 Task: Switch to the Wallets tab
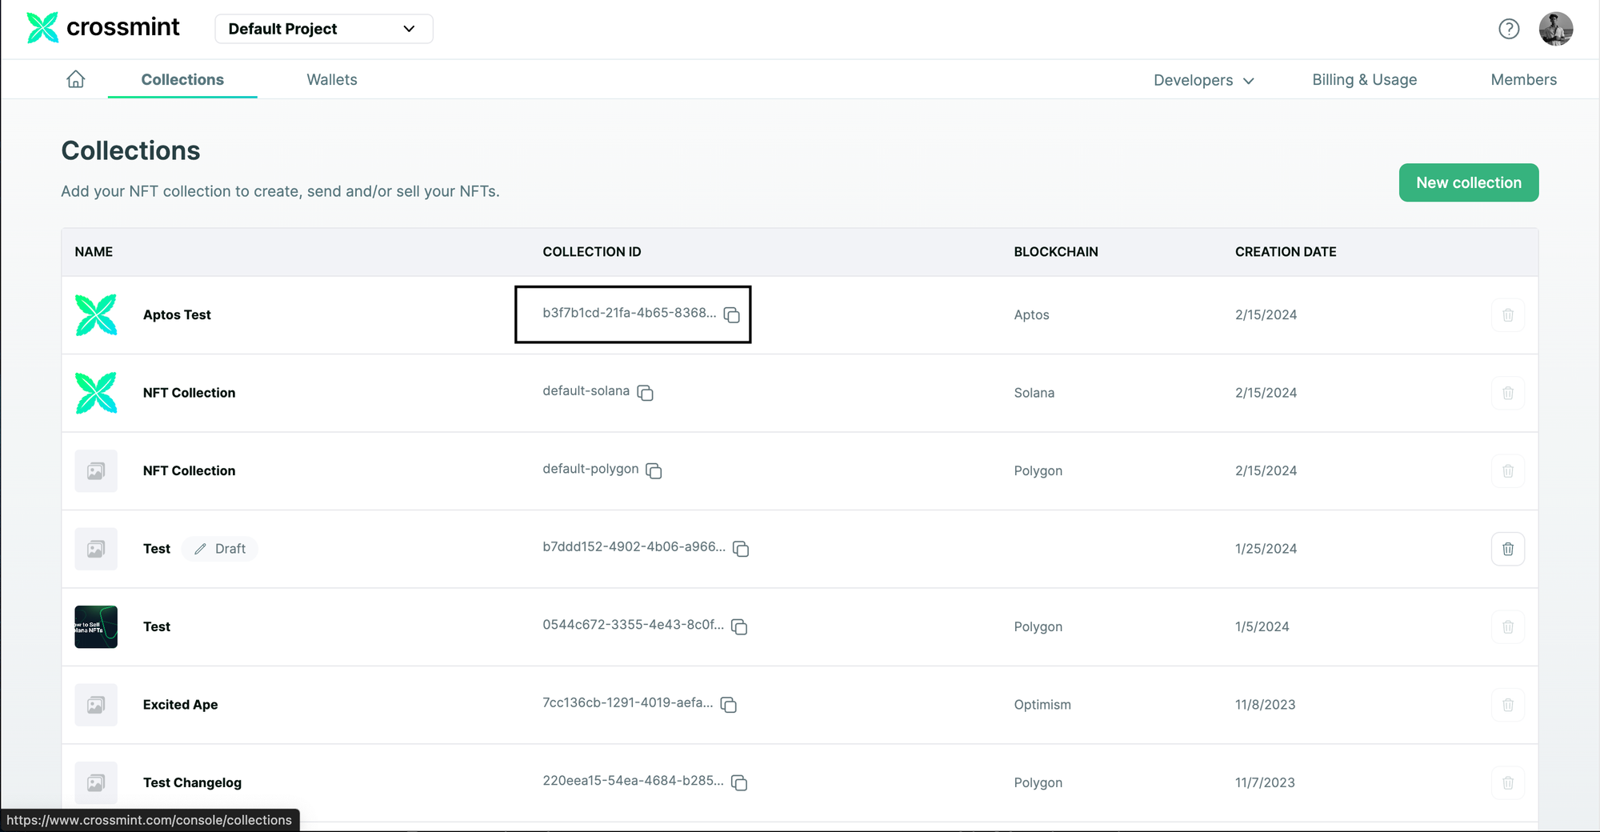pos(332,79)
